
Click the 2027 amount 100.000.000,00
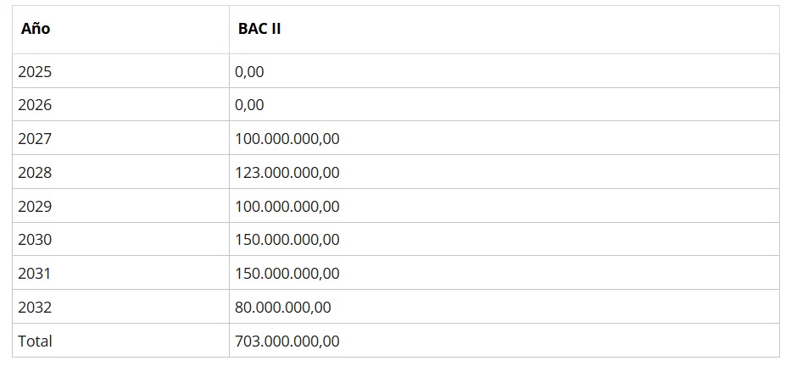pos(287,139)
